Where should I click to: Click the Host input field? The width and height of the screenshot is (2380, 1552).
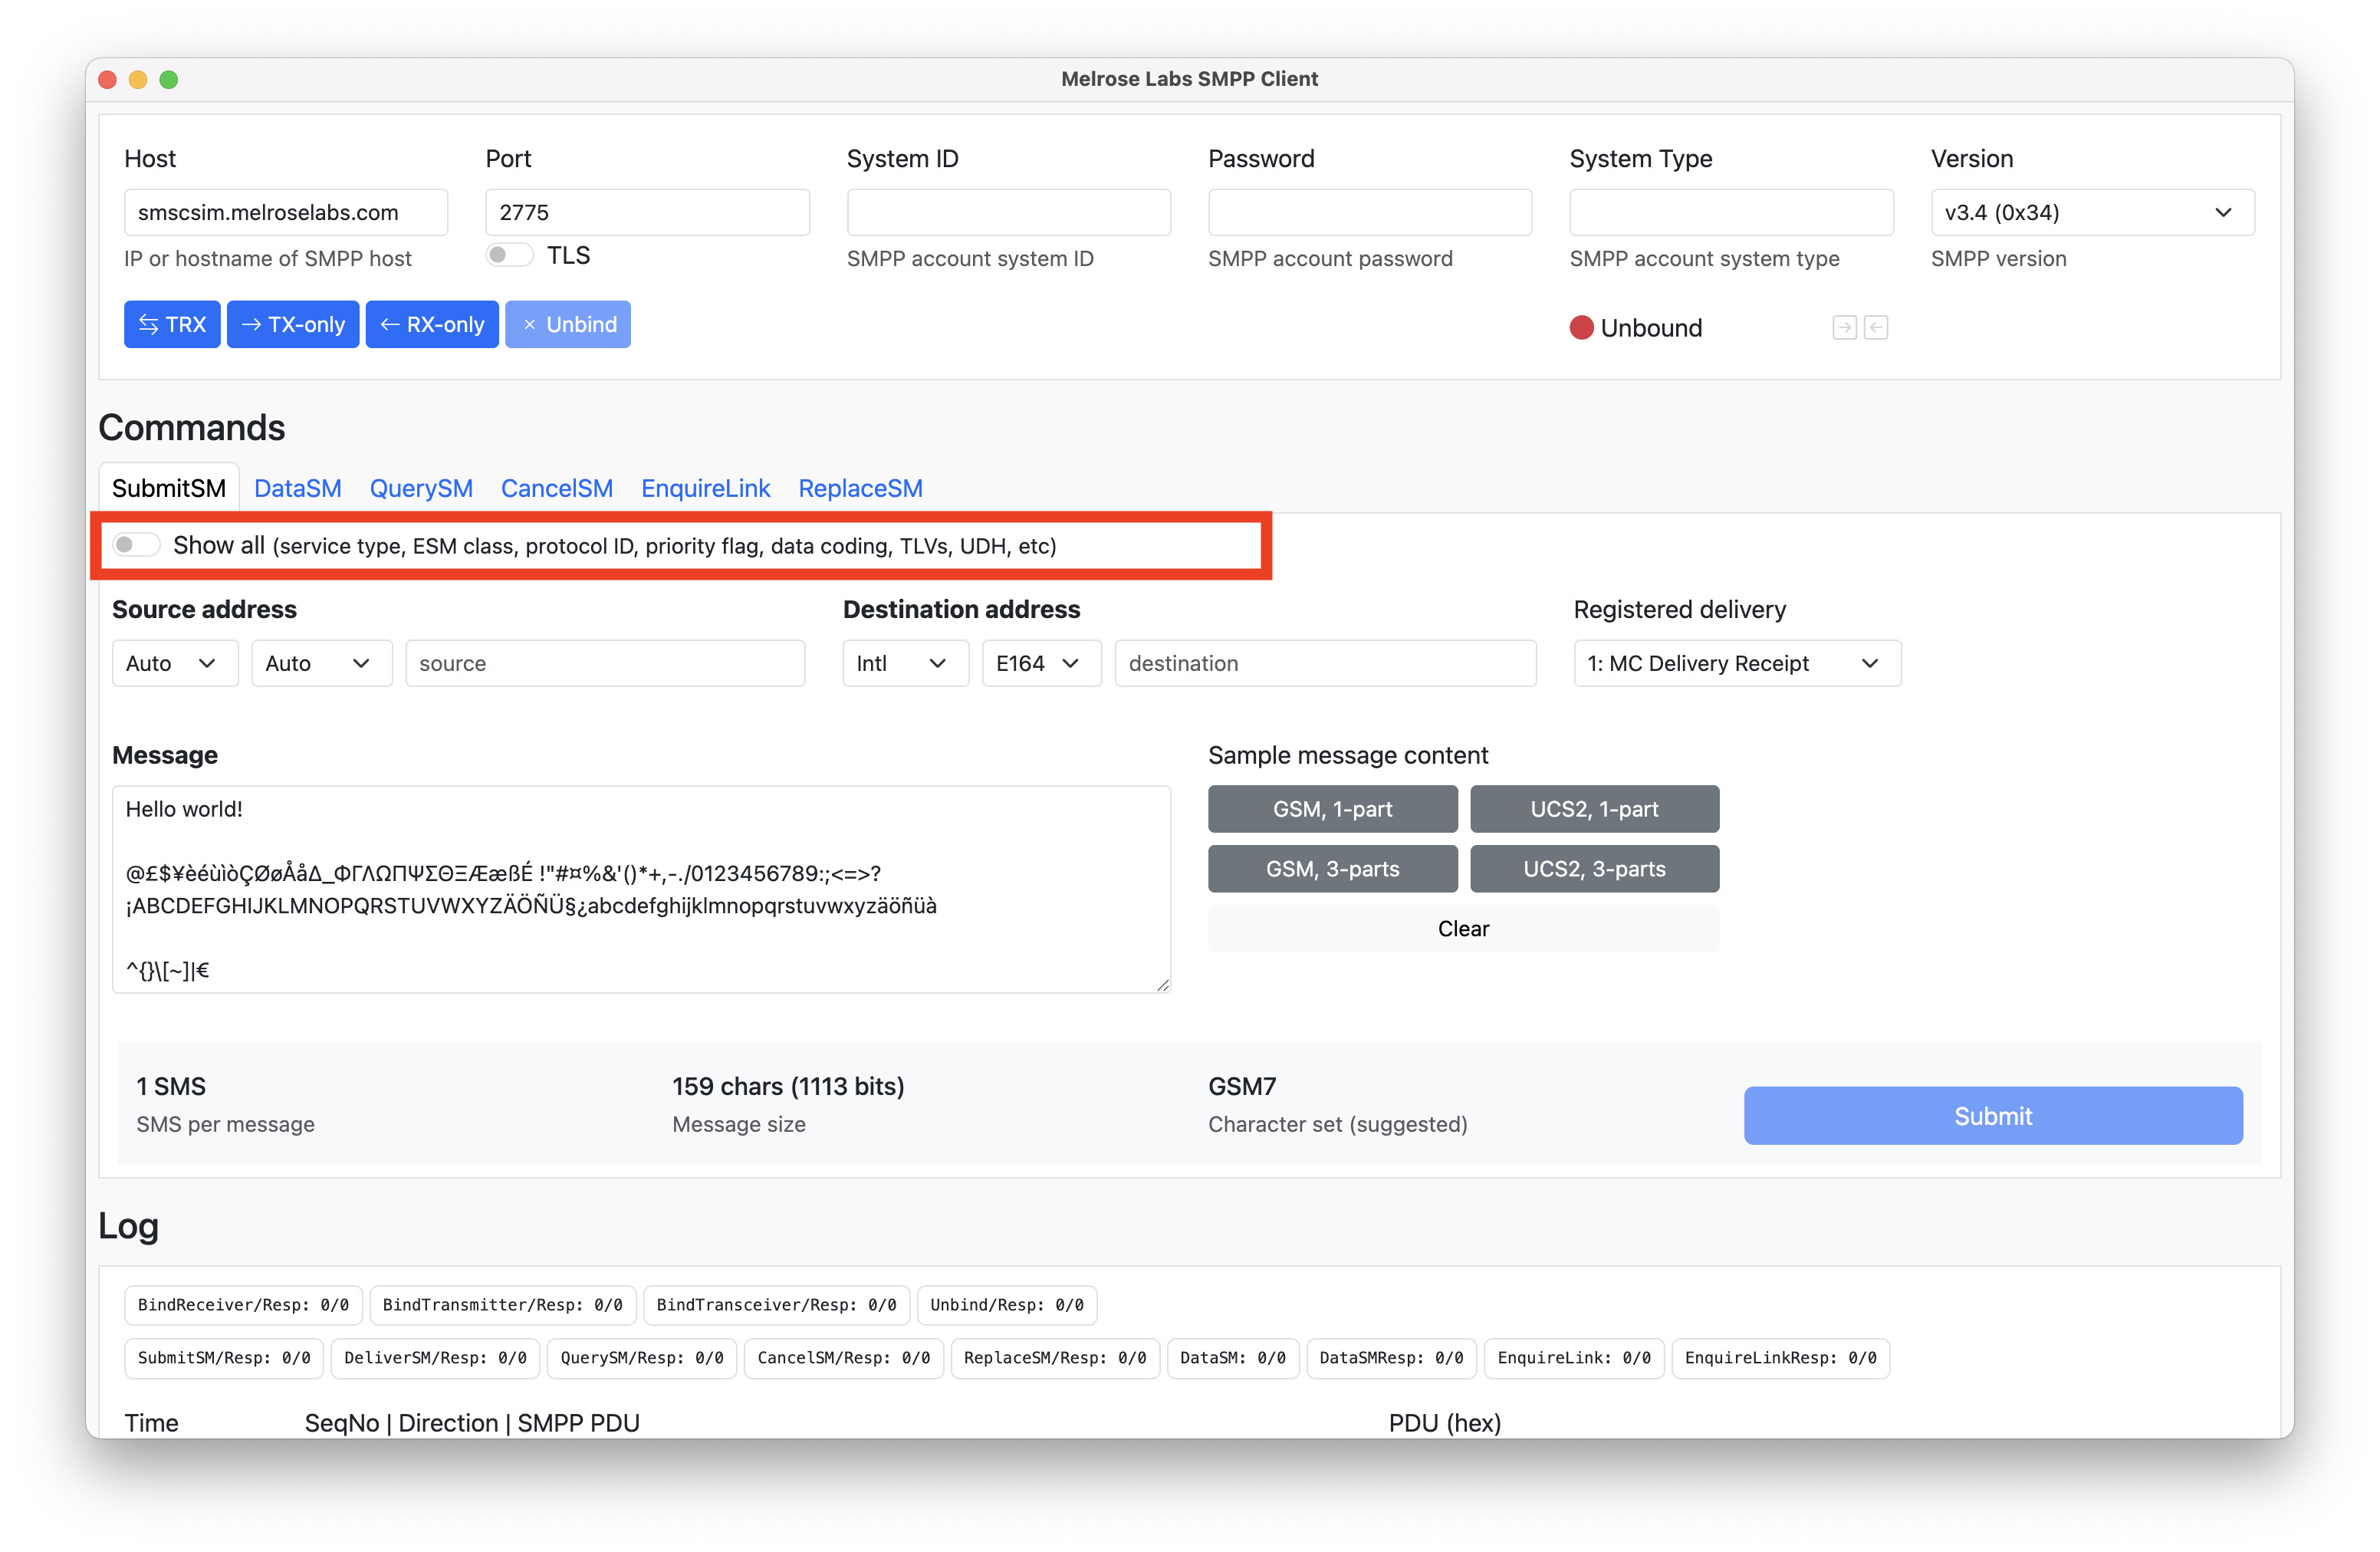[x=285, y=212]
